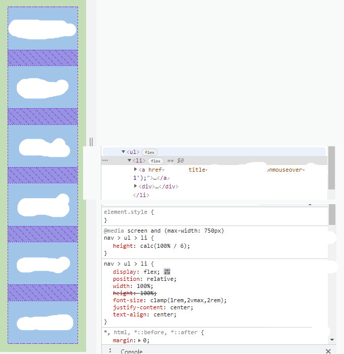This screenshot has width=344, height=354.
Task: Click the last highlighted nav item in the page
Action: tap(43, 323)
